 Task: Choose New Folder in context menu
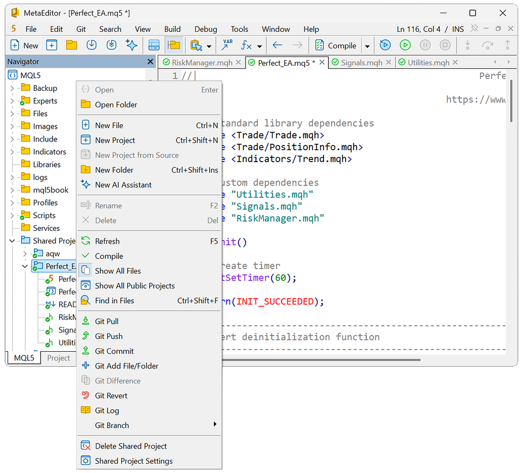coord(149,170)
